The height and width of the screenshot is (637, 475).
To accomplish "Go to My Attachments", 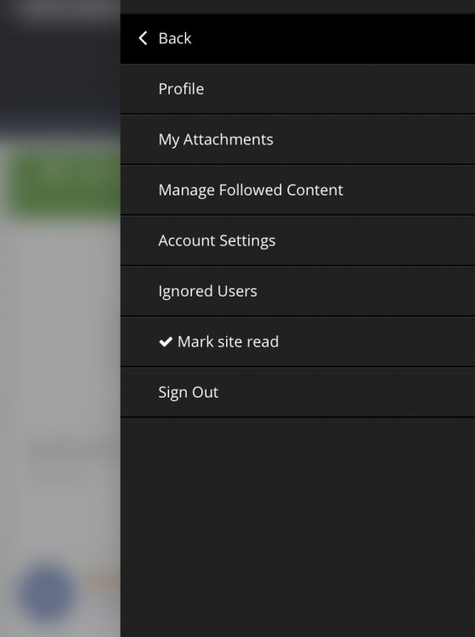I will coord(297,139).
